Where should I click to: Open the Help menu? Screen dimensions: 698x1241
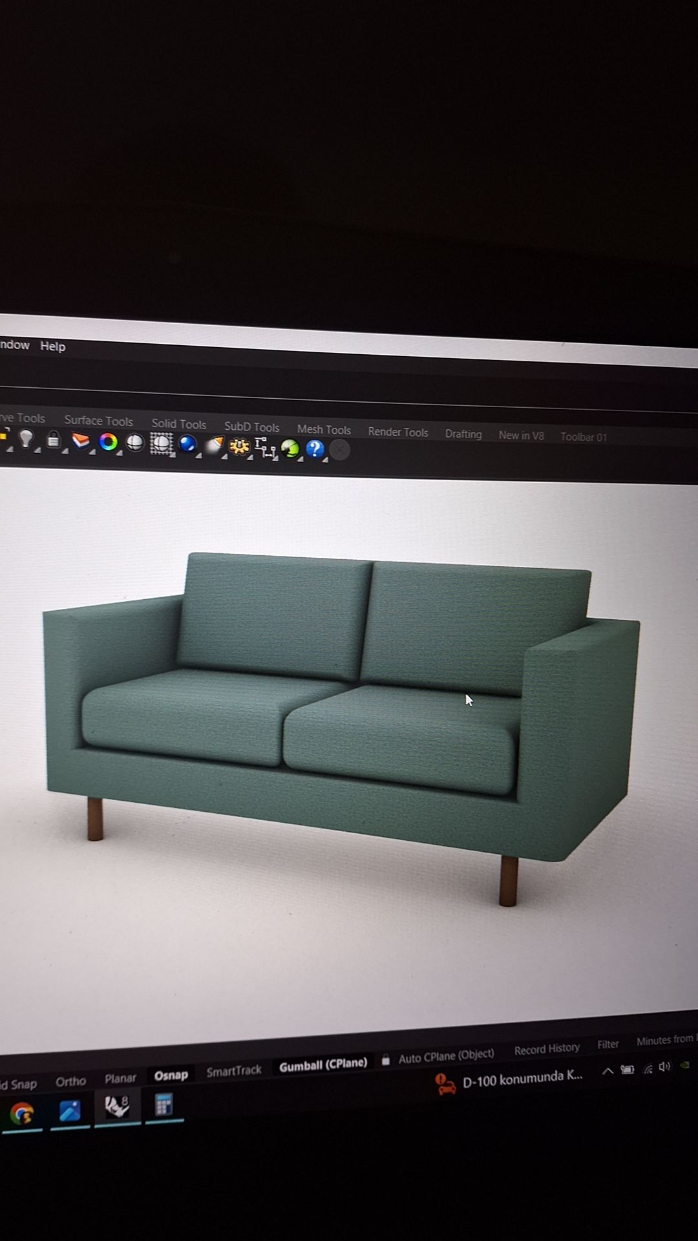tap(52, 346)
